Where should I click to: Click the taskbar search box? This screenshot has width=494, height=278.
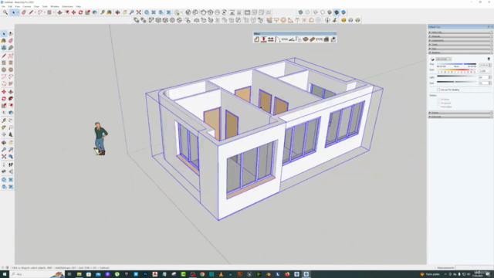(37, 274)
